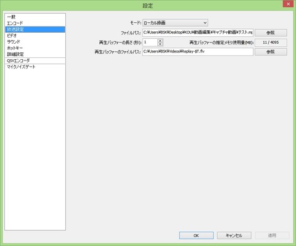
Task: Increase replay buffer length with up arrow
Action: 160,41
